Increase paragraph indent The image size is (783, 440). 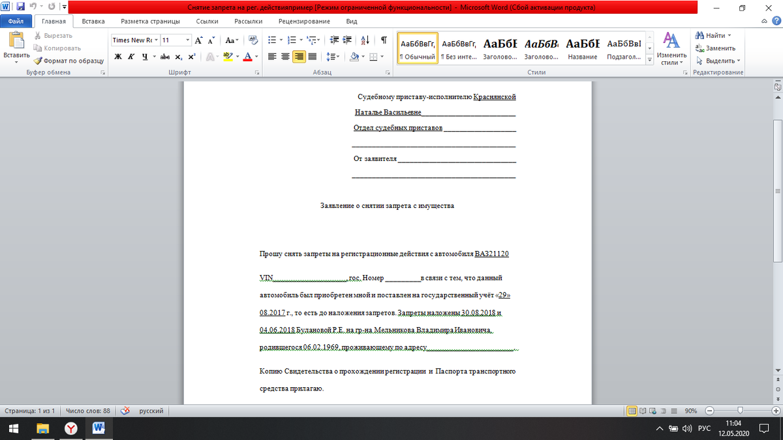tap(346, 40)
